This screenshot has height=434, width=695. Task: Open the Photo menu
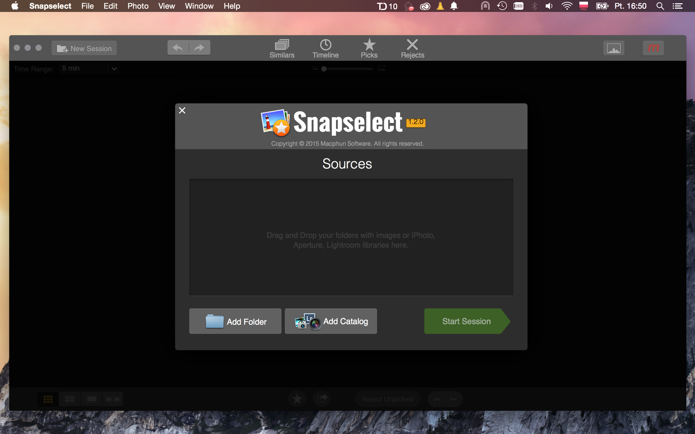138,6
